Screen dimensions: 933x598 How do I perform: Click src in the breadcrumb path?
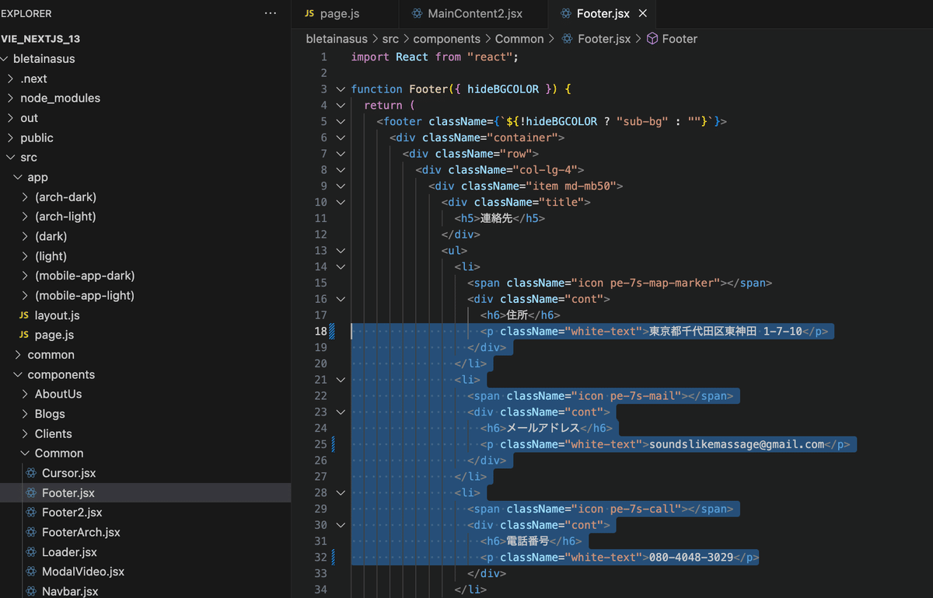tap(391, 38)
